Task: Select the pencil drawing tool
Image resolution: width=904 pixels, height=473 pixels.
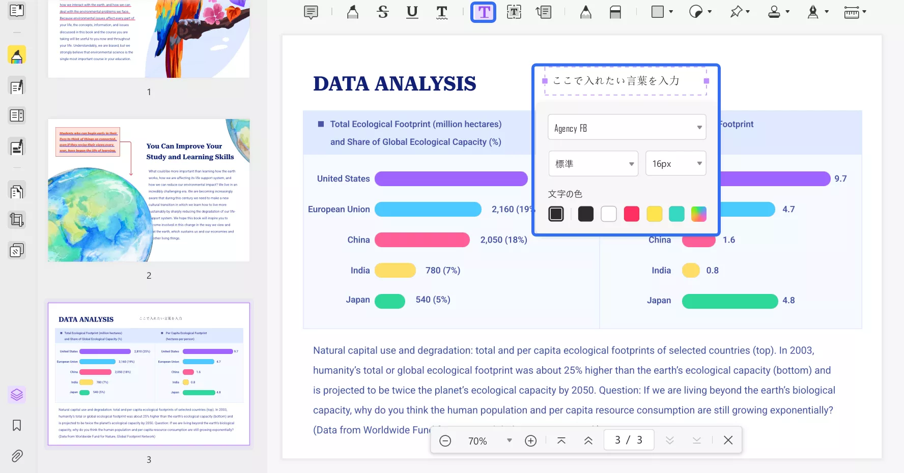Action: [586, 12]
